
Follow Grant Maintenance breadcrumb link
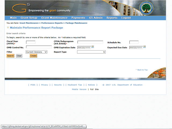pos(29,23)
